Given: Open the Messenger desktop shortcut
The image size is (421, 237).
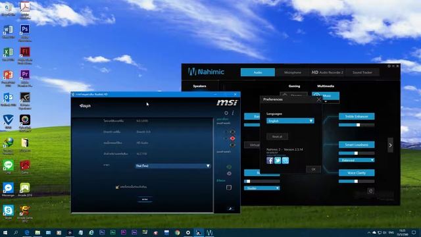Looking at the screenshot, I should click(x=9, y=190).
